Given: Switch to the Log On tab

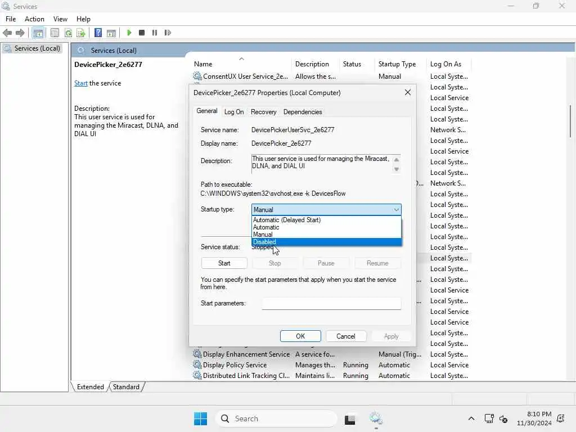Looking at the screenshot, I should tap(234, 112).
